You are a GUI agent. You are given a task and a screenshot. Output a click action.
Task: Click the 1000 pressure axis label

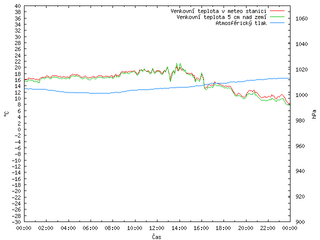coord(301,95)
